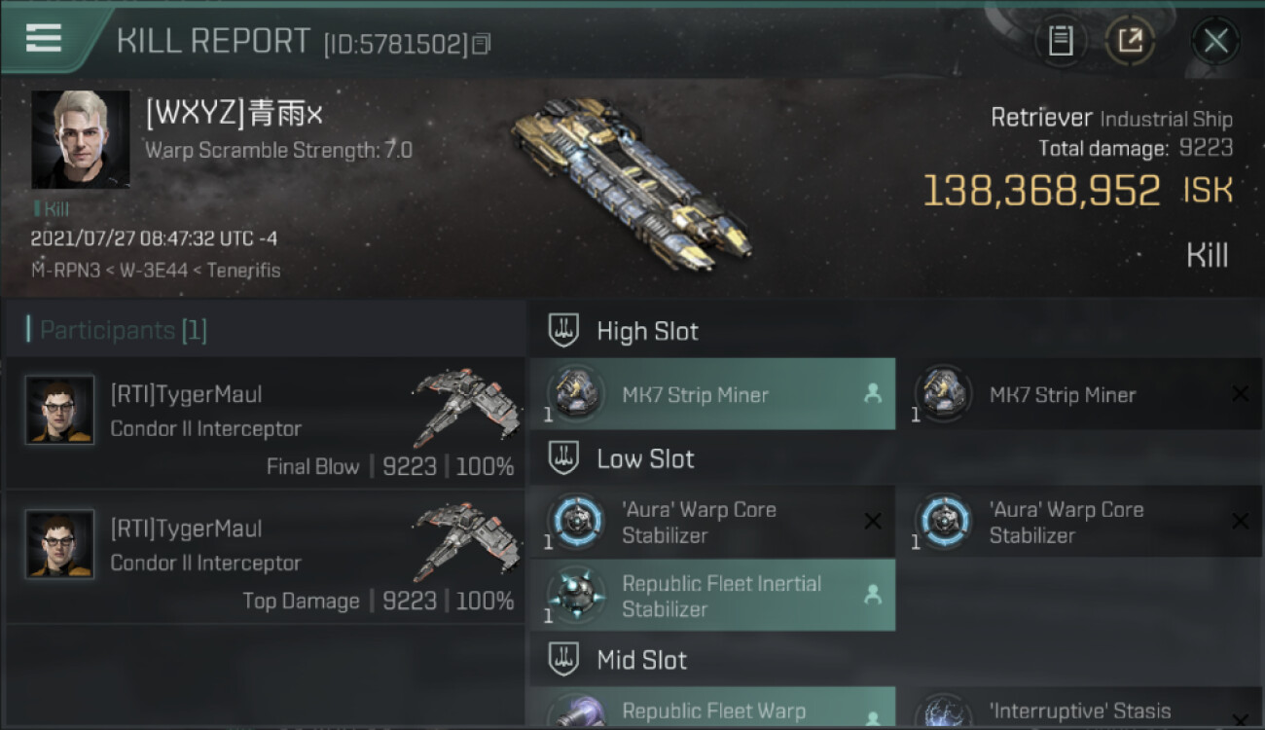Select first MK7 Strip Miner item
1265x730 pixels.
point(712,394)
